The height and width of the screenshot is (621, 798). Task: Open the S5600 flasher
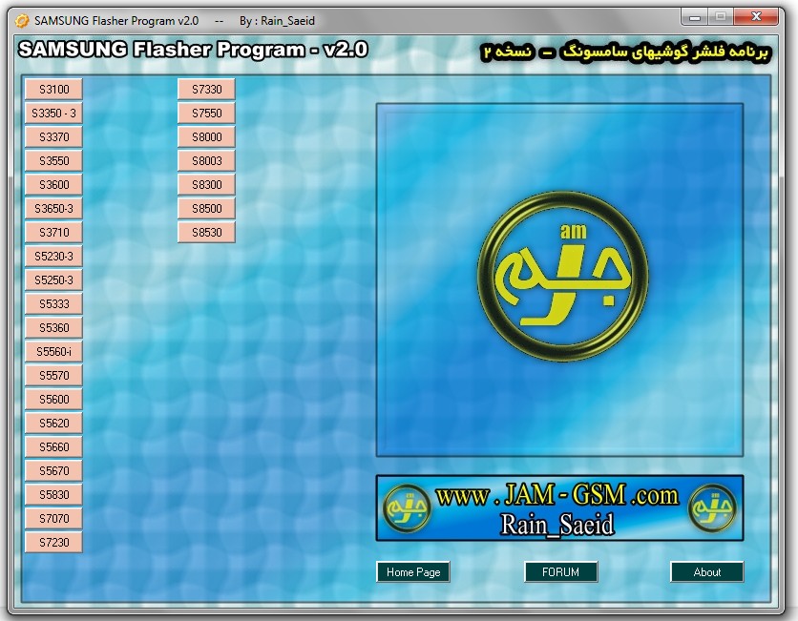point(54,400)
